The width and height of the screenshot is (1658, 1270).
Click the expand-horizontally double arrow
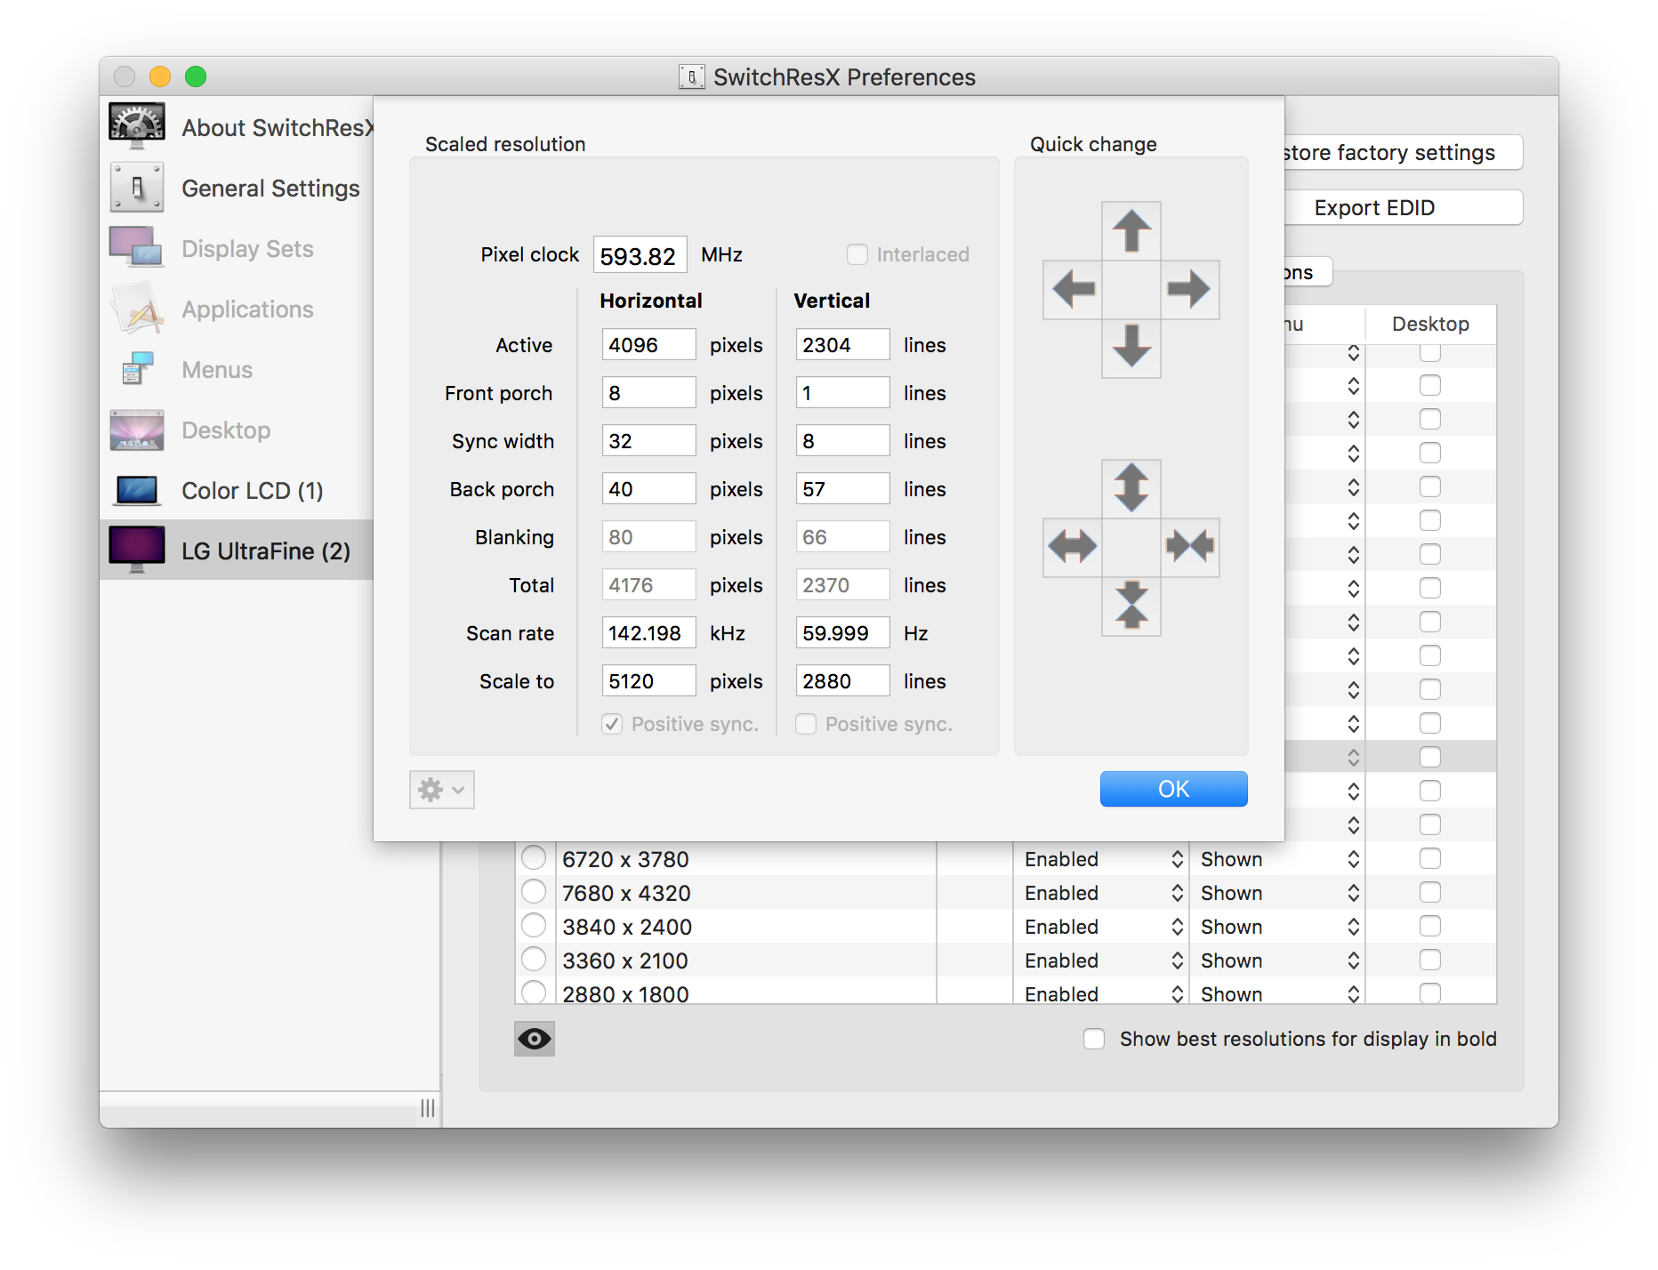tap(1073, 547)
